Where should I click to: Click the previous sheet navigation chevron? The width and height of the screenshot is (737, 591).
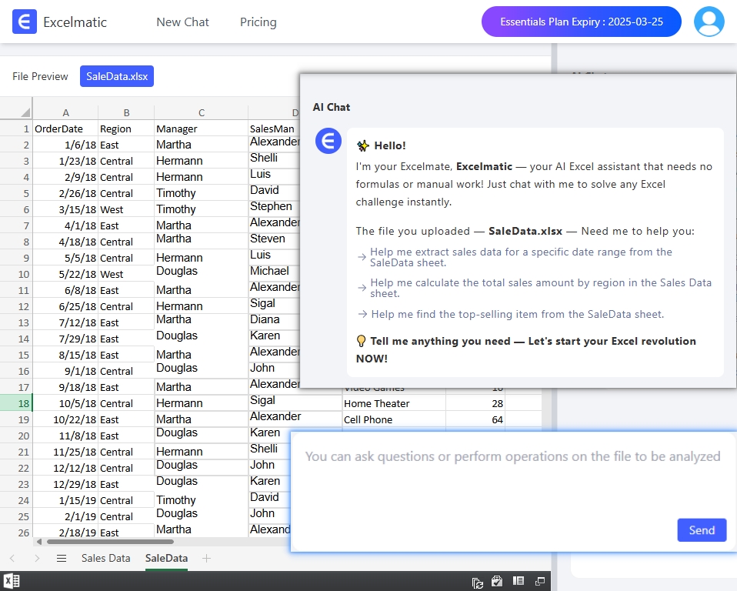click(x=14, y=559)
